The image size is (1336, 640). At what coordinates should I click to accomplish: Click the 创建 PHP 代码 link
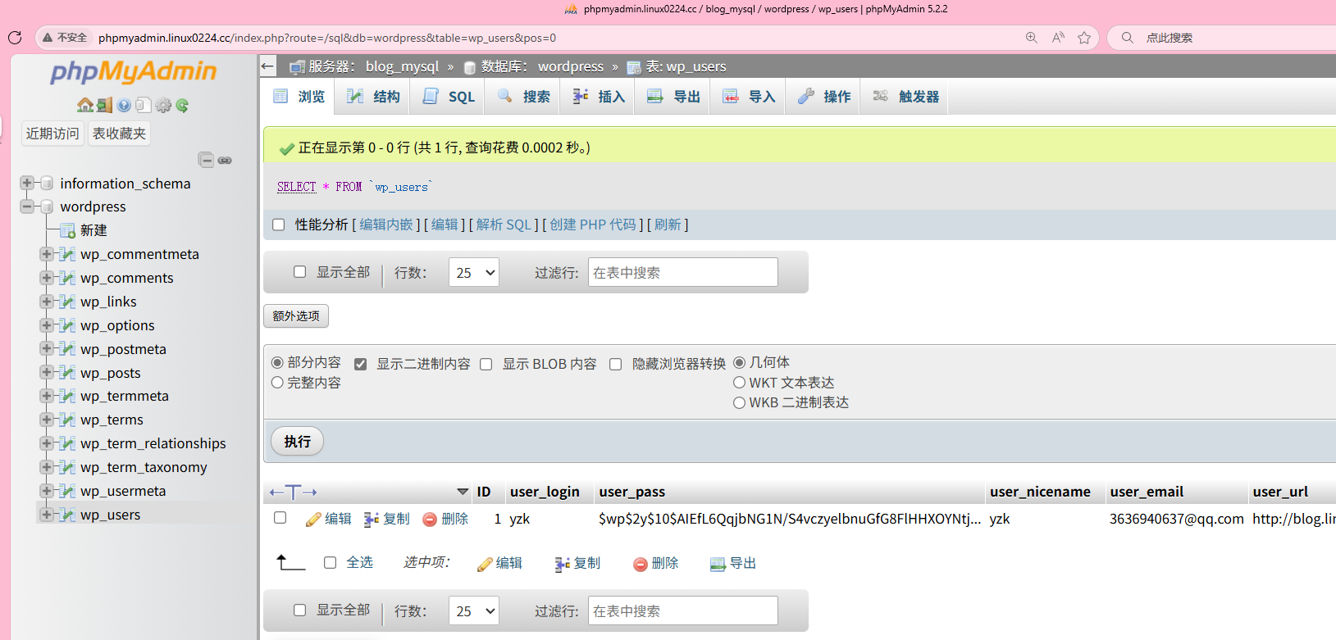coord(593,225)
